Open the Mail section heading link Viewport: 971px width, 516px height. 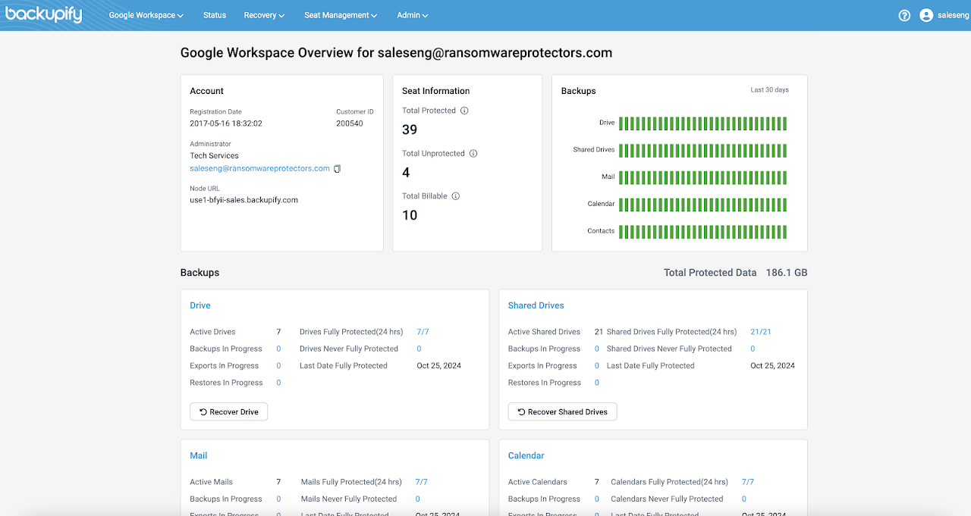(198, 455)
